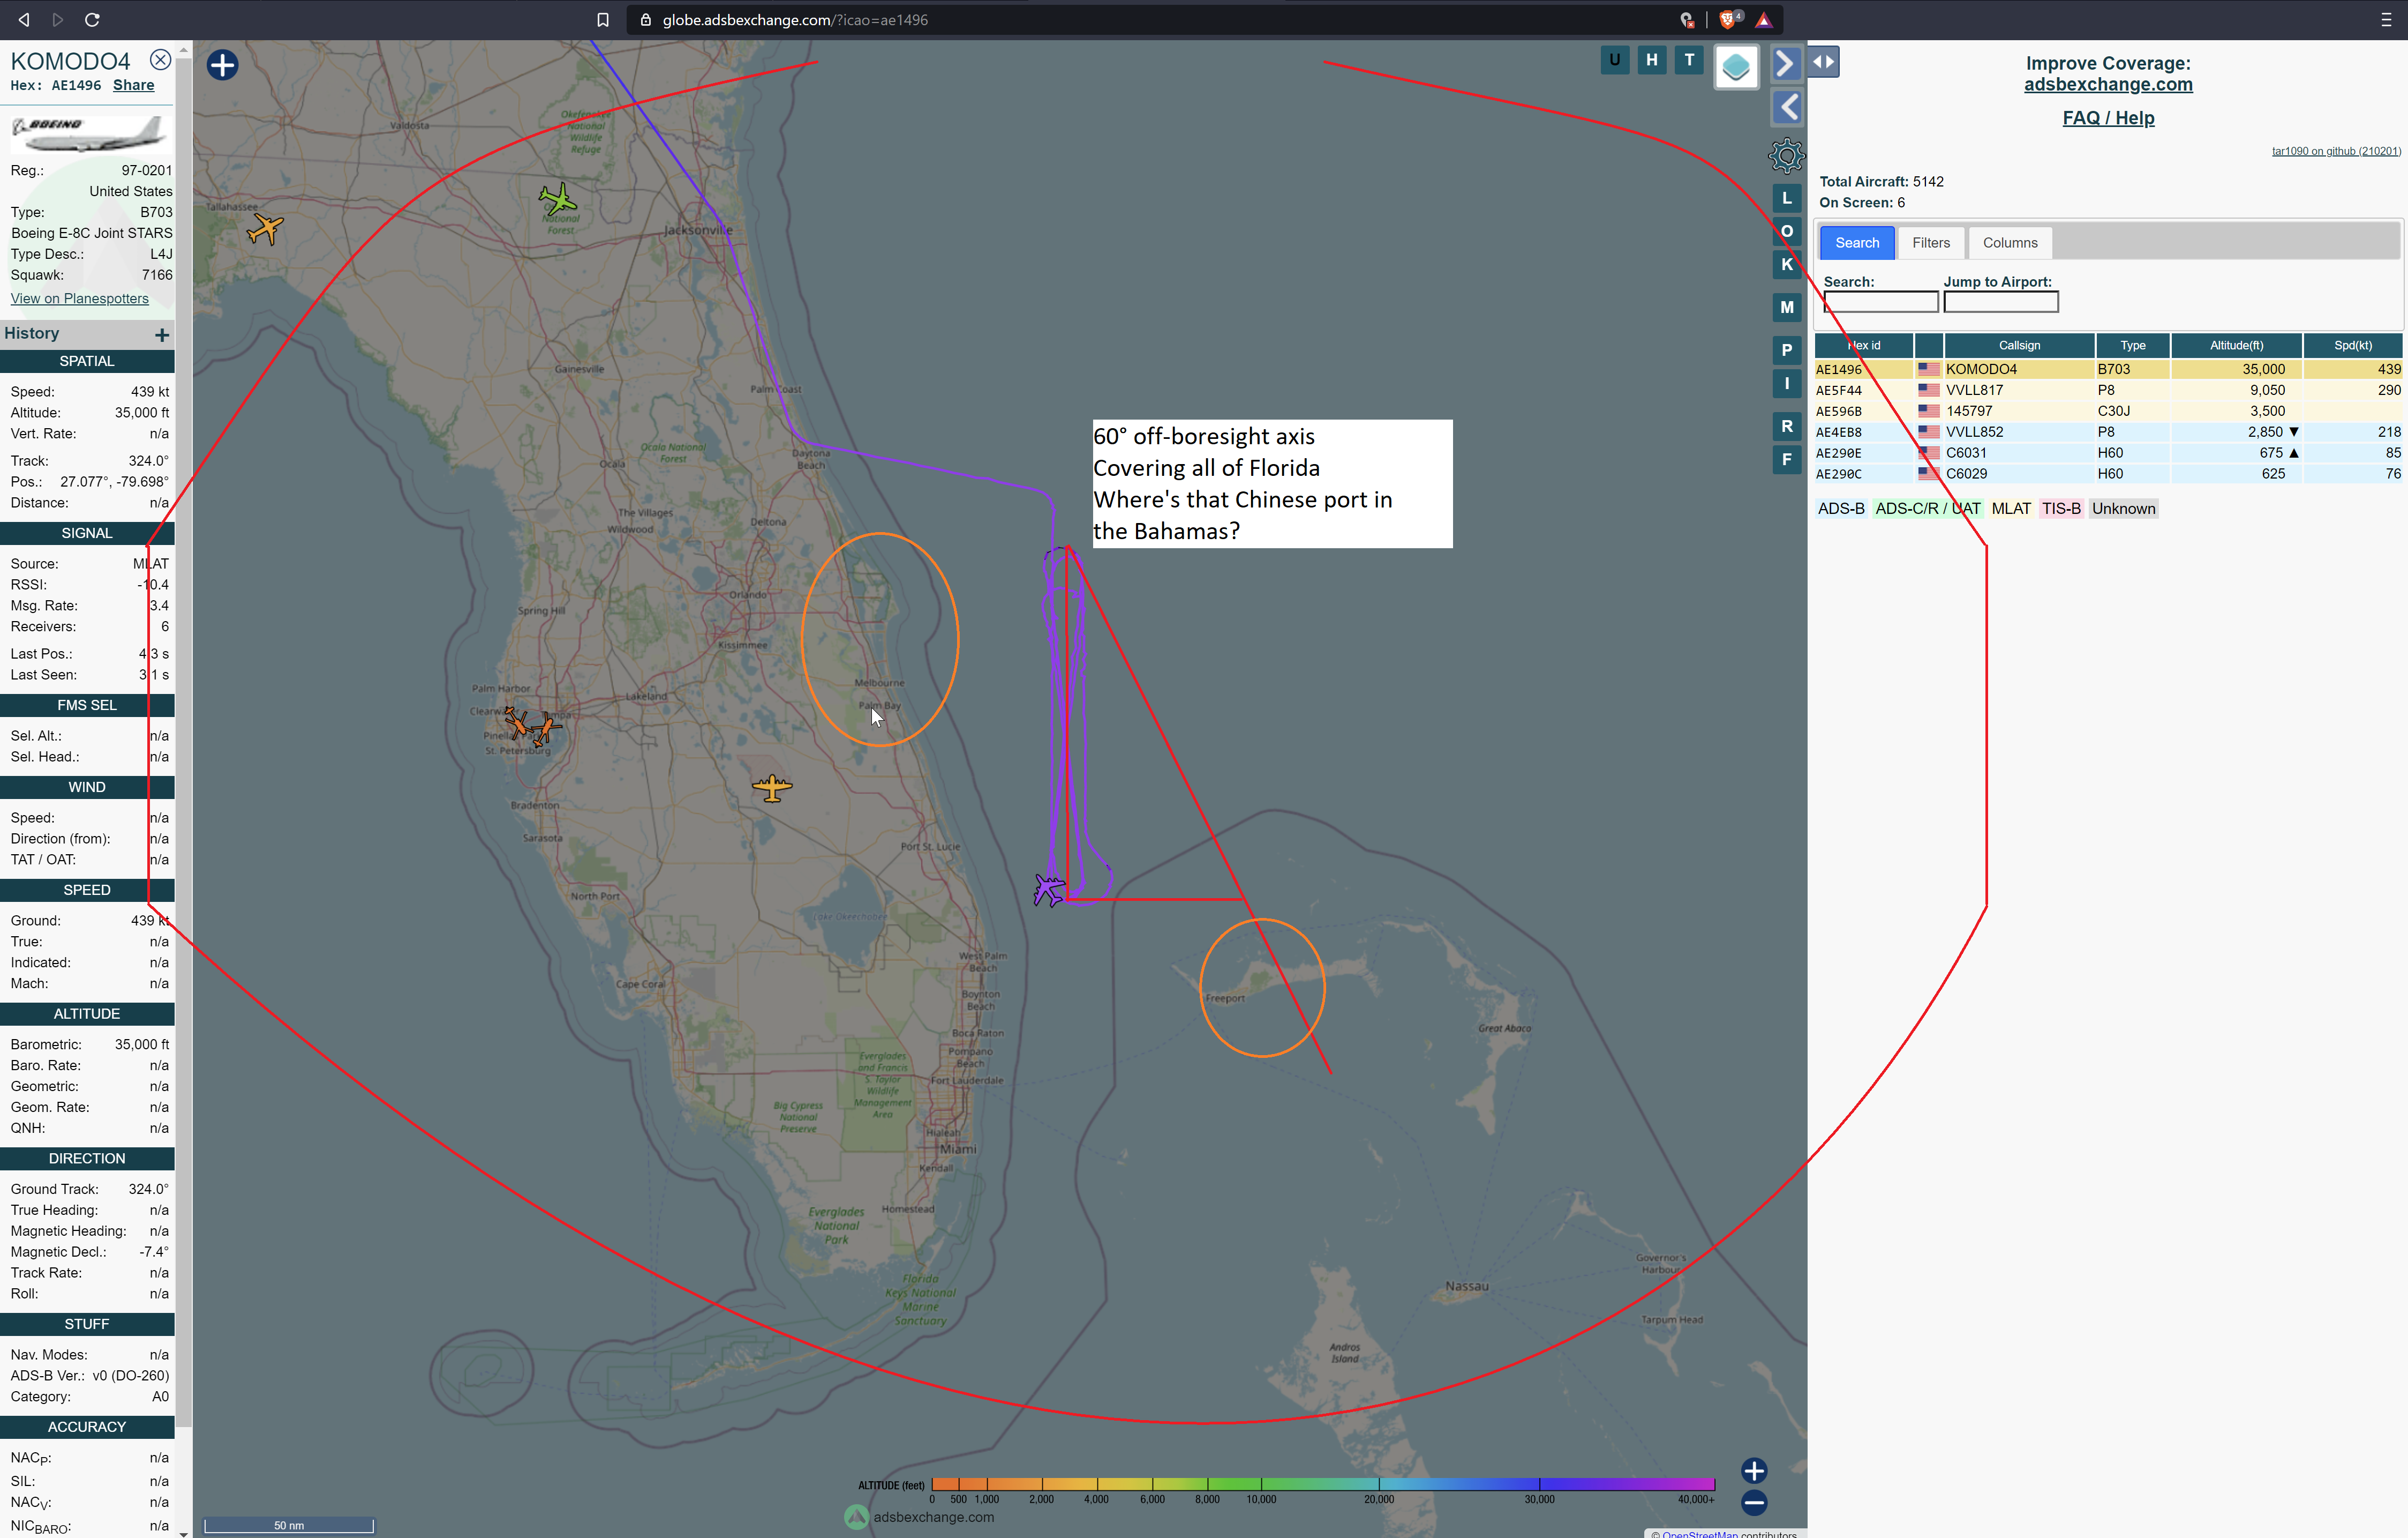Toggle the P map option button
This screenshot has width=2408, height=1538.
click(1786, 350)
